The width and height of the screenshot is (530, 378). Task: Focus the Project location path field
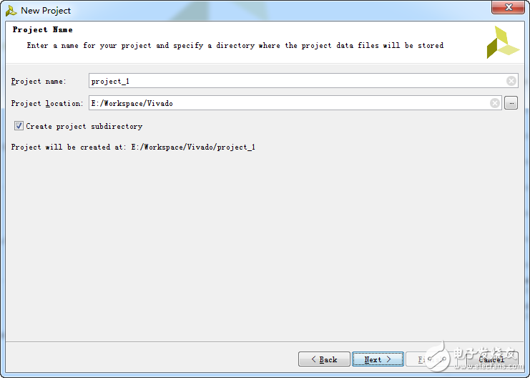pos(286,103)
